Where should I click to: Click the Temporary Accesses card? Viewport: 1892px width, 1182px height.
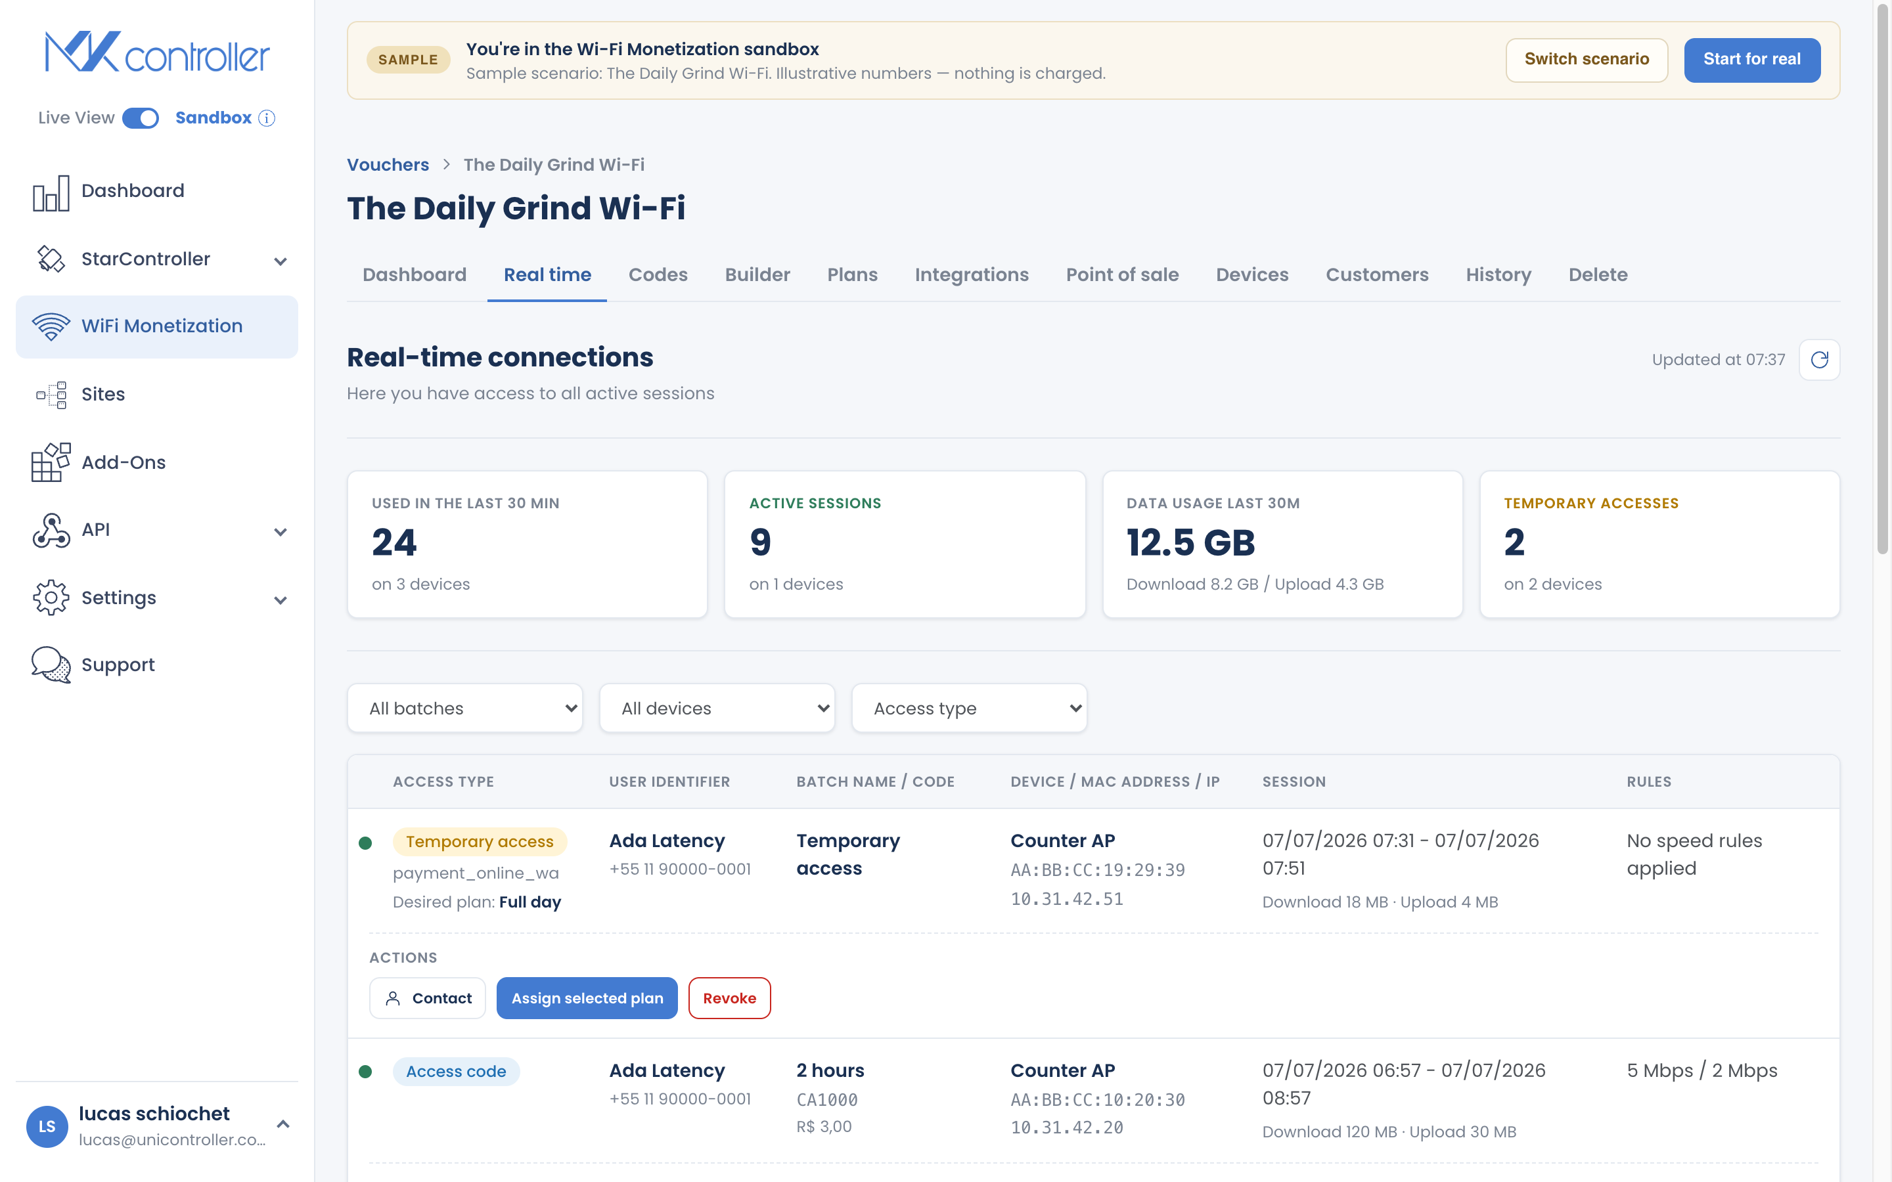[1659, 544]
